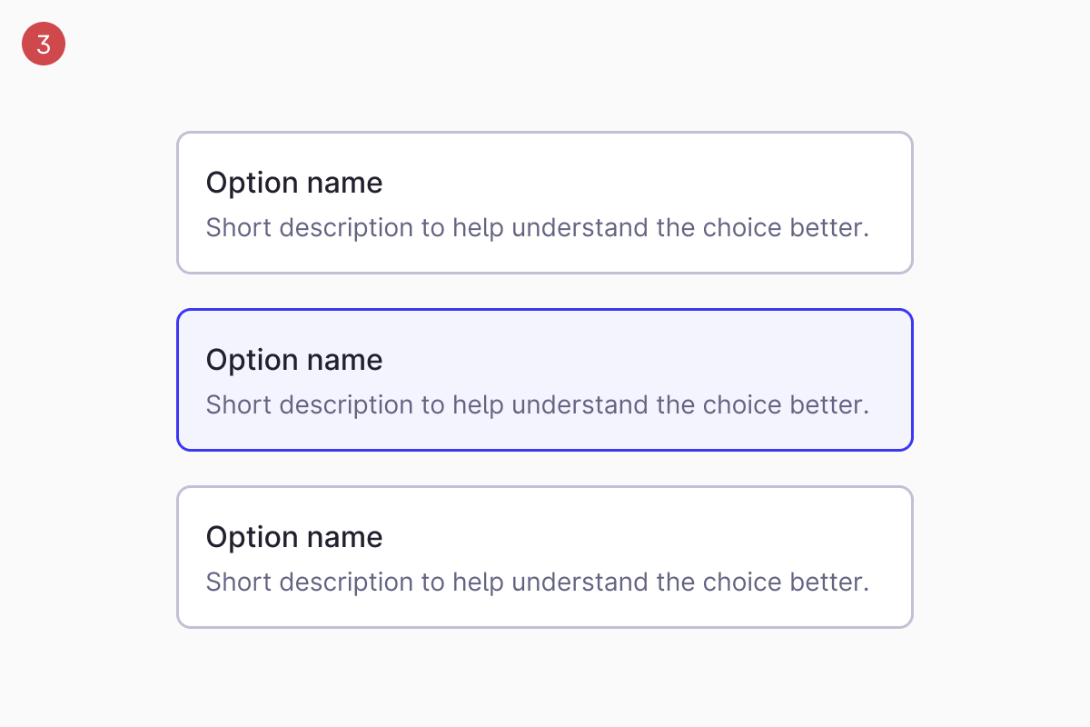Click the first card's short description text
1090x727 pixels.
click(538, 227)
